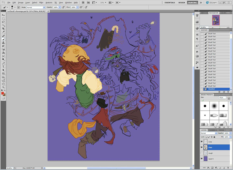
Task: Open the Layer menu
Action: click(x=28, y=3)
